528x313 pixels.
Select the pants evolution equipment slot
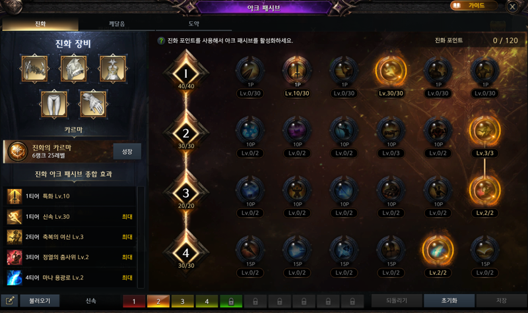pyautogui.click(x=54, y=104)
